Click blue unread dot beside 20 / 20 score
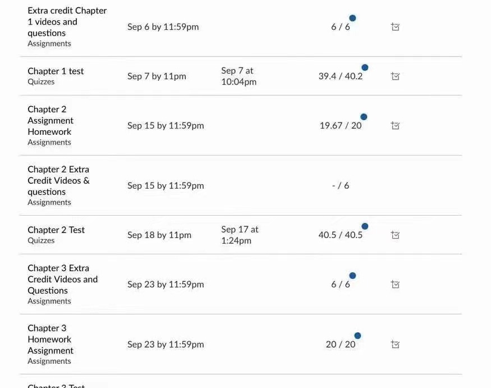Screen dimensions: 491x388 pyautogui.click(x=357, y=336)
